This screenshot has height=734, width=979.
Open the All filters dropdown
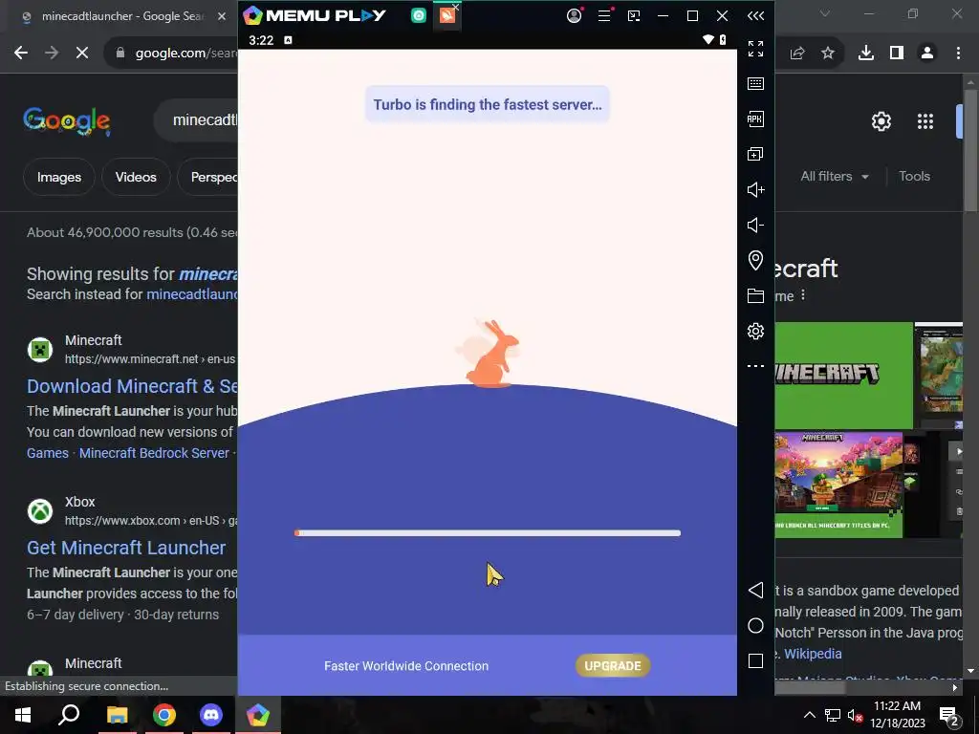835,177
